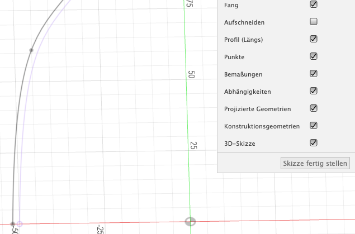Click the Skizze fertig stellen button

(316, 163)
